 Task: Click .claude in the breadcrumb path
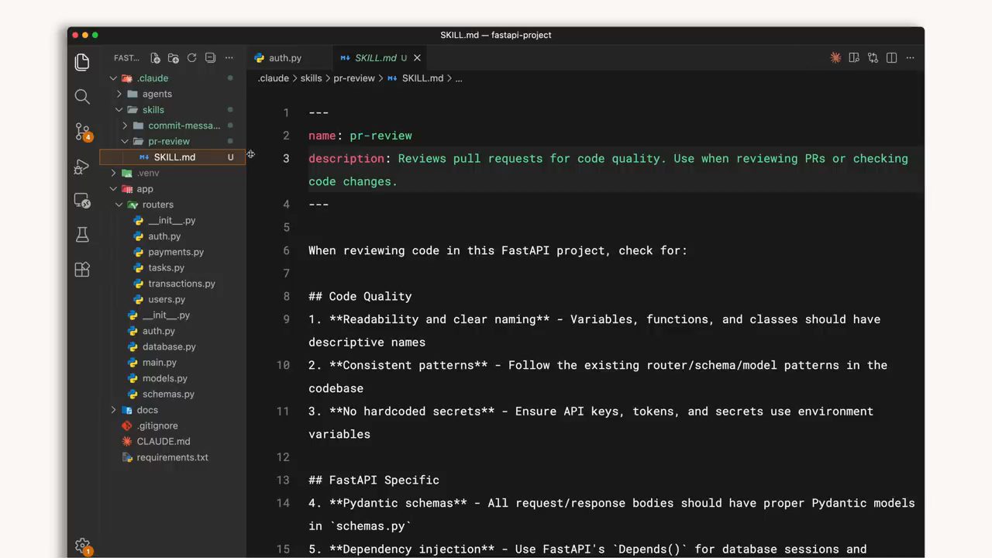coord(274,78)
